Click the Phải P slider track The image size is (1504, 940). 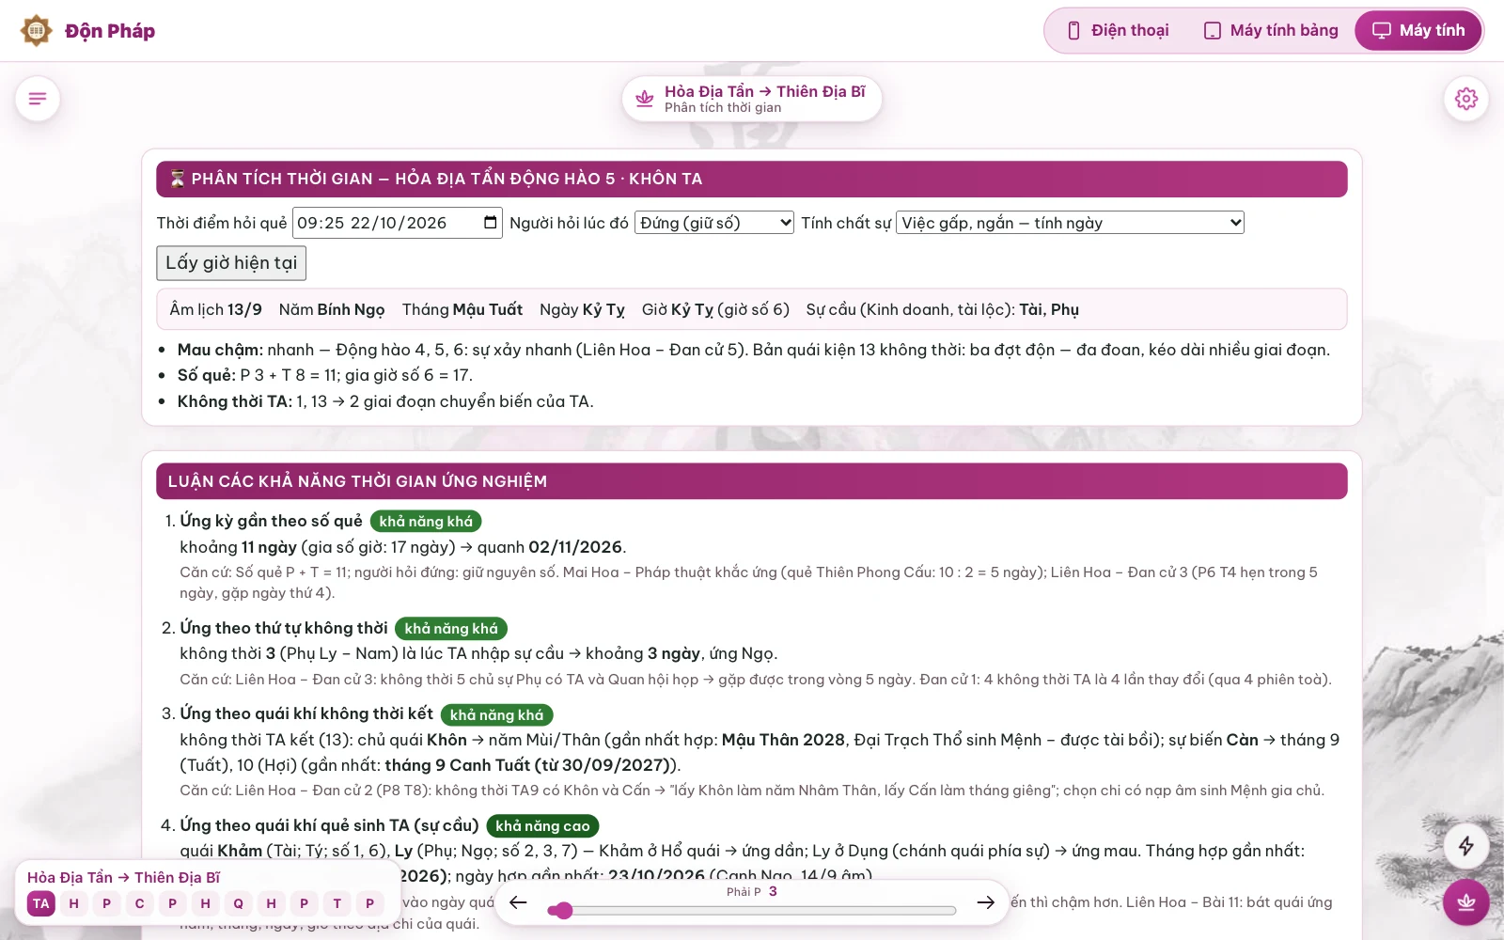[x=752, y=910]
